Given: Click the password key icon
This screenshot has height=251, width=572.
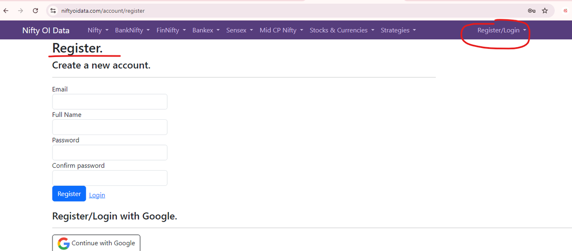Looking at the screenshot, I should click(532, 10).
